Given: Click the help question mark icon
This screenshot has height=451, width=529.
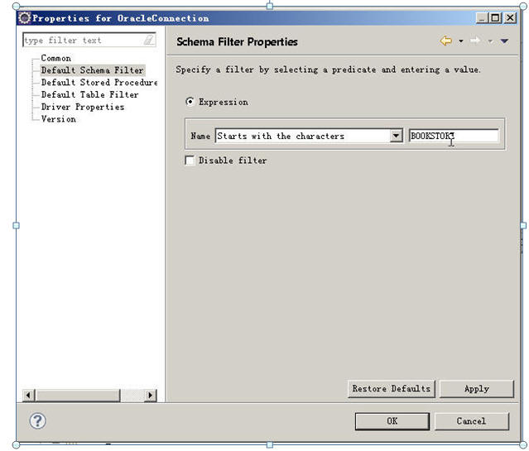Looking at the screenshot, I should click(x=37, y=420).
